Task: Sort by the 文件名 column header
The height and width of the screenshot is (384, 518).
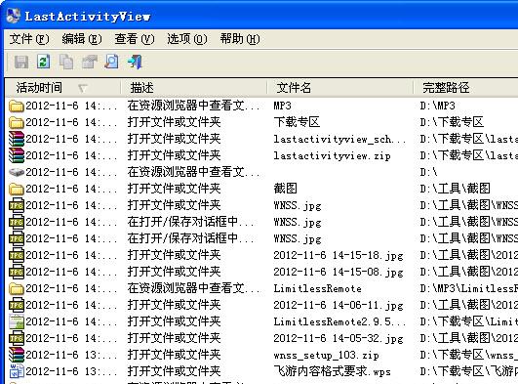Action: (x=340, y=88)
